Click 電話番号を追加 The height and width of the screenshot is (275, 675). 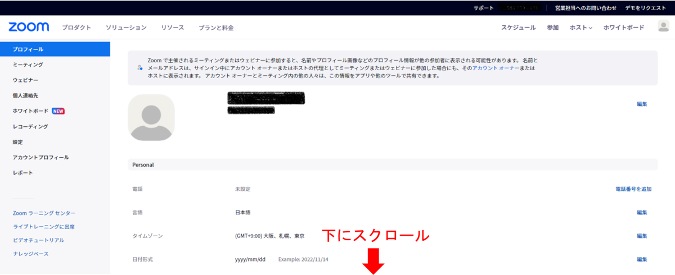click(633, 189)
